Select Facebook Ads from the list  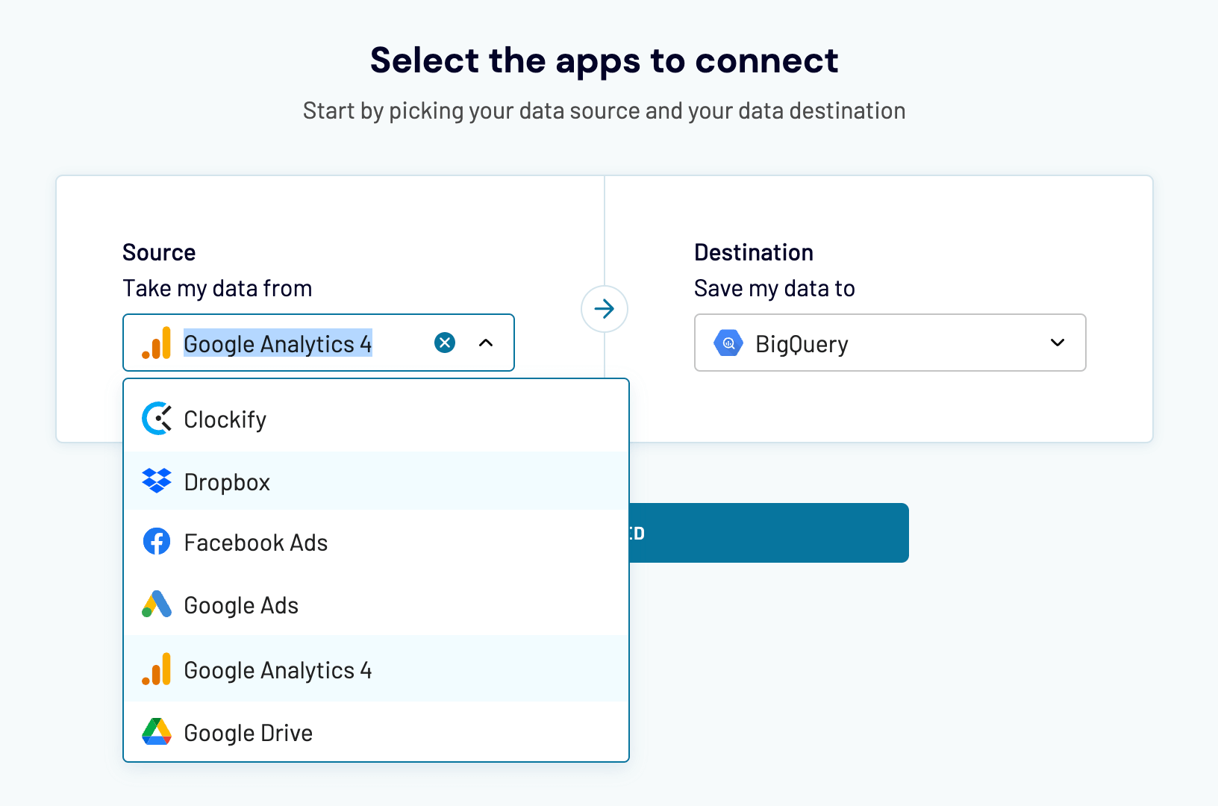click(256, 542)
